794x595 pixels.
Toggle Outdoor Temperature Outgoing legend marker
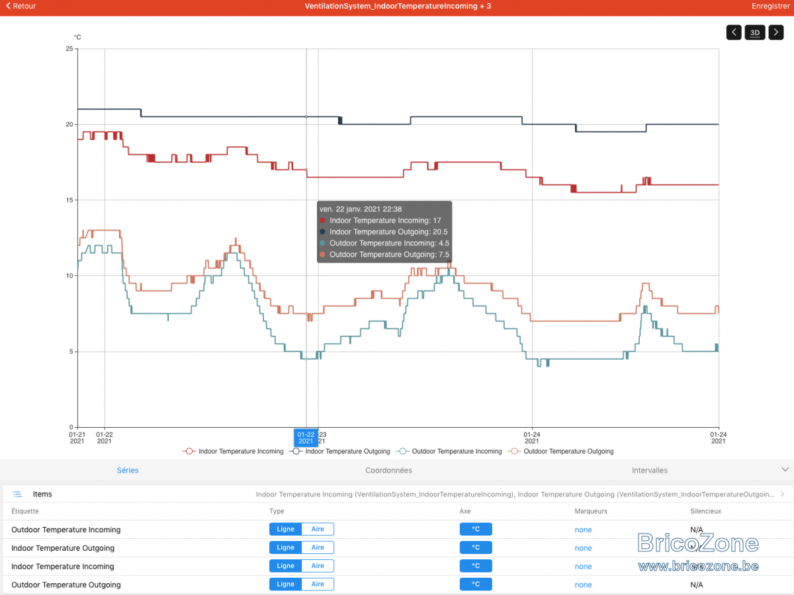click(515, 452)
